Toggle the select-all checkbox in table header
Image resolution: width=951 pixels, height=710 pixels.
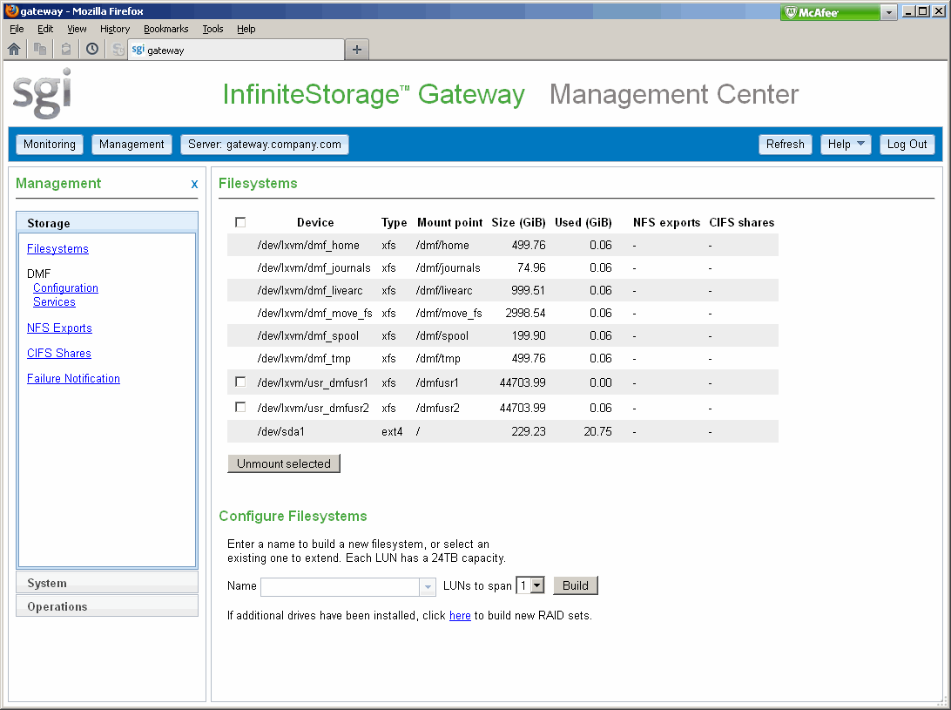point(240,222)
